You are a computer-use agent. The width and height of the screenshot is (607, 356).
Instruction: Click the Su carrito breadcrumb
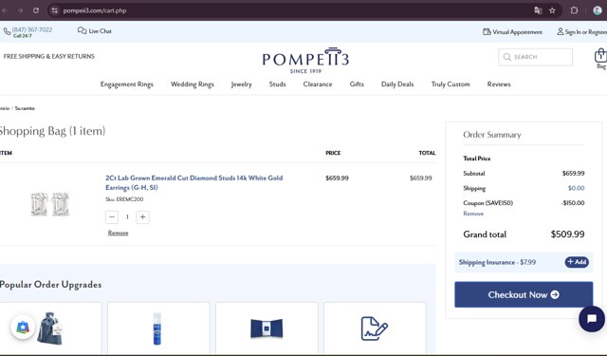point(25,108)
